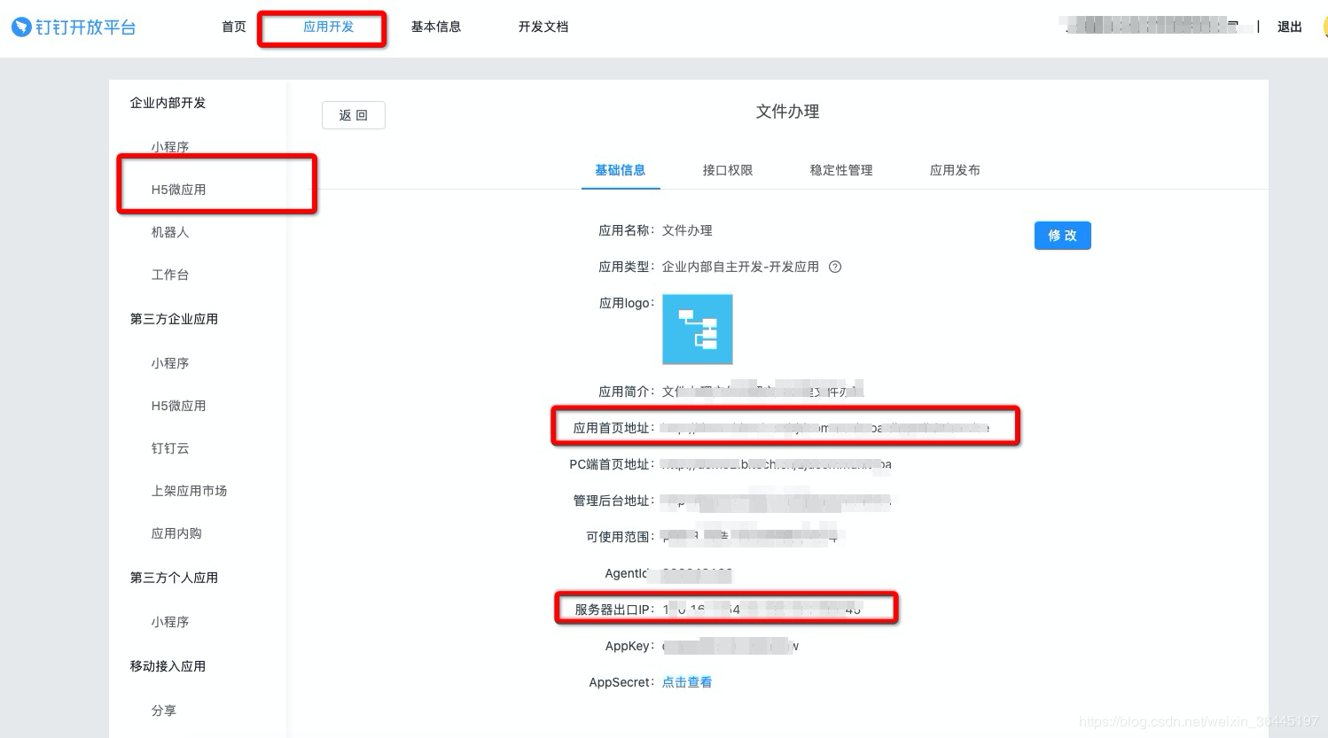Select 小程序 under 第三方企业应用
Viewport: 1328px width, 738px height.
click(x=170, y=363)
